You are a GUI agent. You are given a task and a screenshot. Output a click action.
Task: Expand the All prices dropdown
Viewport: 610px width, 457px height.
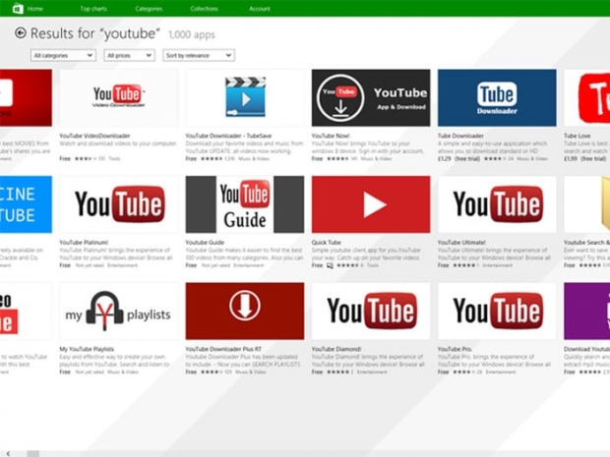[x=129, y=56]
